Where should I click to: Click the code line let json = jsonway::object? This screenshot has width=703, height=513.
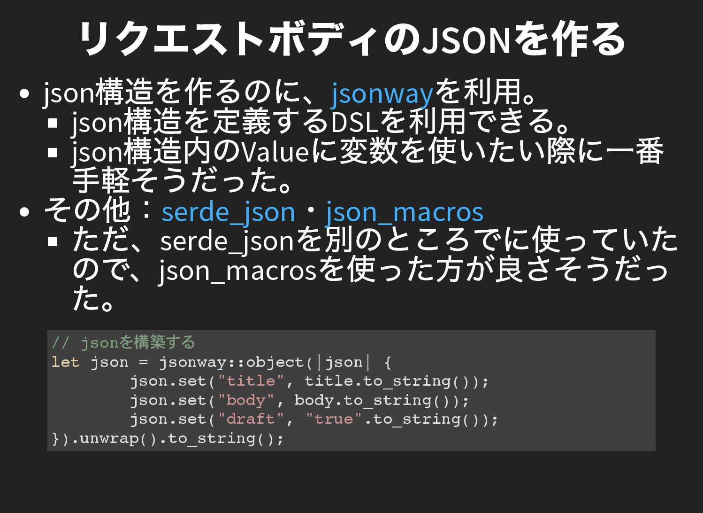tap(222, 362)
